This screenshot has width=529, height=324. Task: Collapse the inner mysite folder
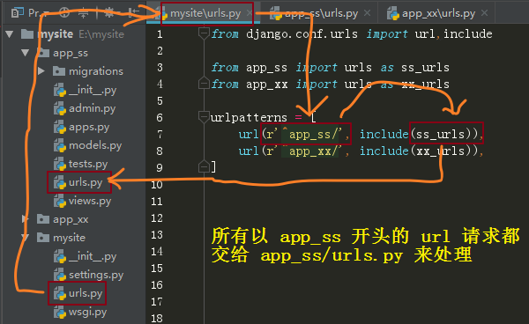point(26,238)
